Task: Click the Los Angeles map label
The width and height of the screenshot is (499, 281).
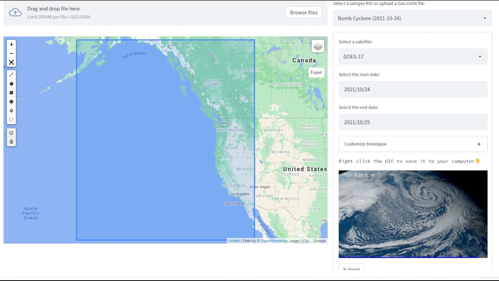Action: [239, 194]
